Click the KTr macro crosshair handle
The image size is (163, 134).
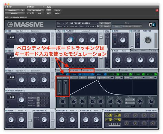pos(111,115)
